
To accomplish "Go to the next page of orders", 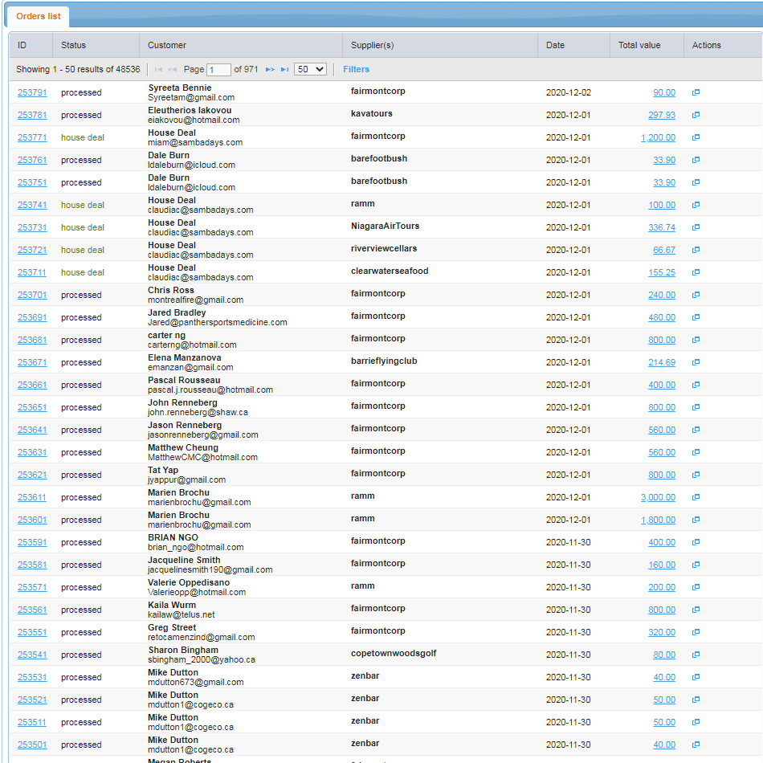I will 270,70.
